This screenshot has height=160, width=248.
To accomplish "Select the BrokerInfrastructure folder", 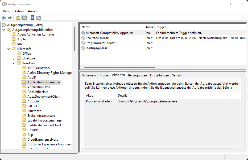I will [41, 116].
